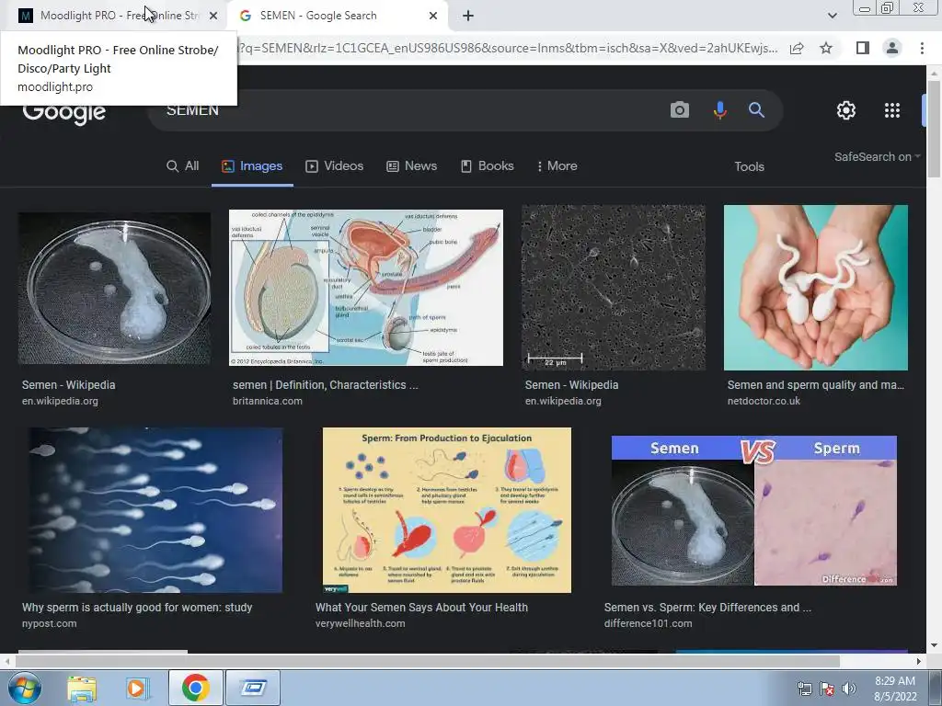Click 'semen | Definition, Characteristics' link
Image resolution: width=942 pixels, height=706 pixels.
tap(325, 385)
